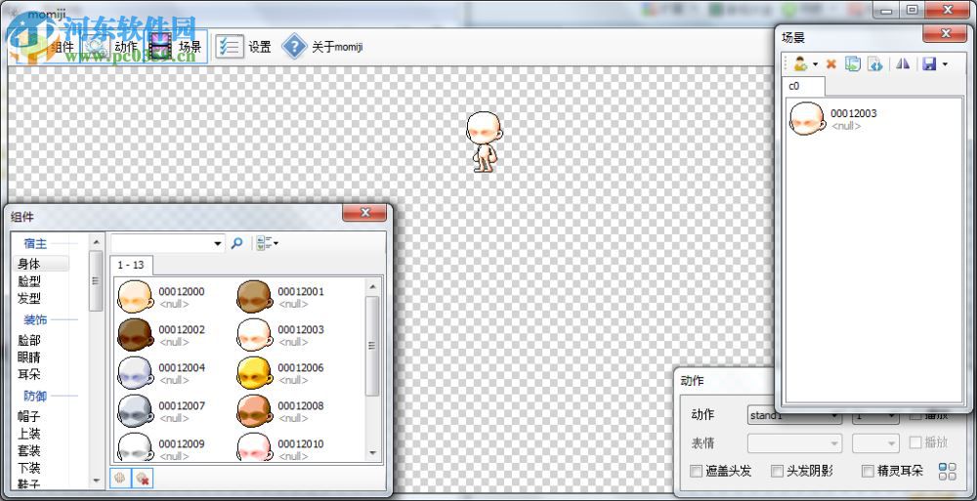The height and width of the screenshot is (501, 977).
Task: Click the 装饰 group header
Action: tap(35, 320)
